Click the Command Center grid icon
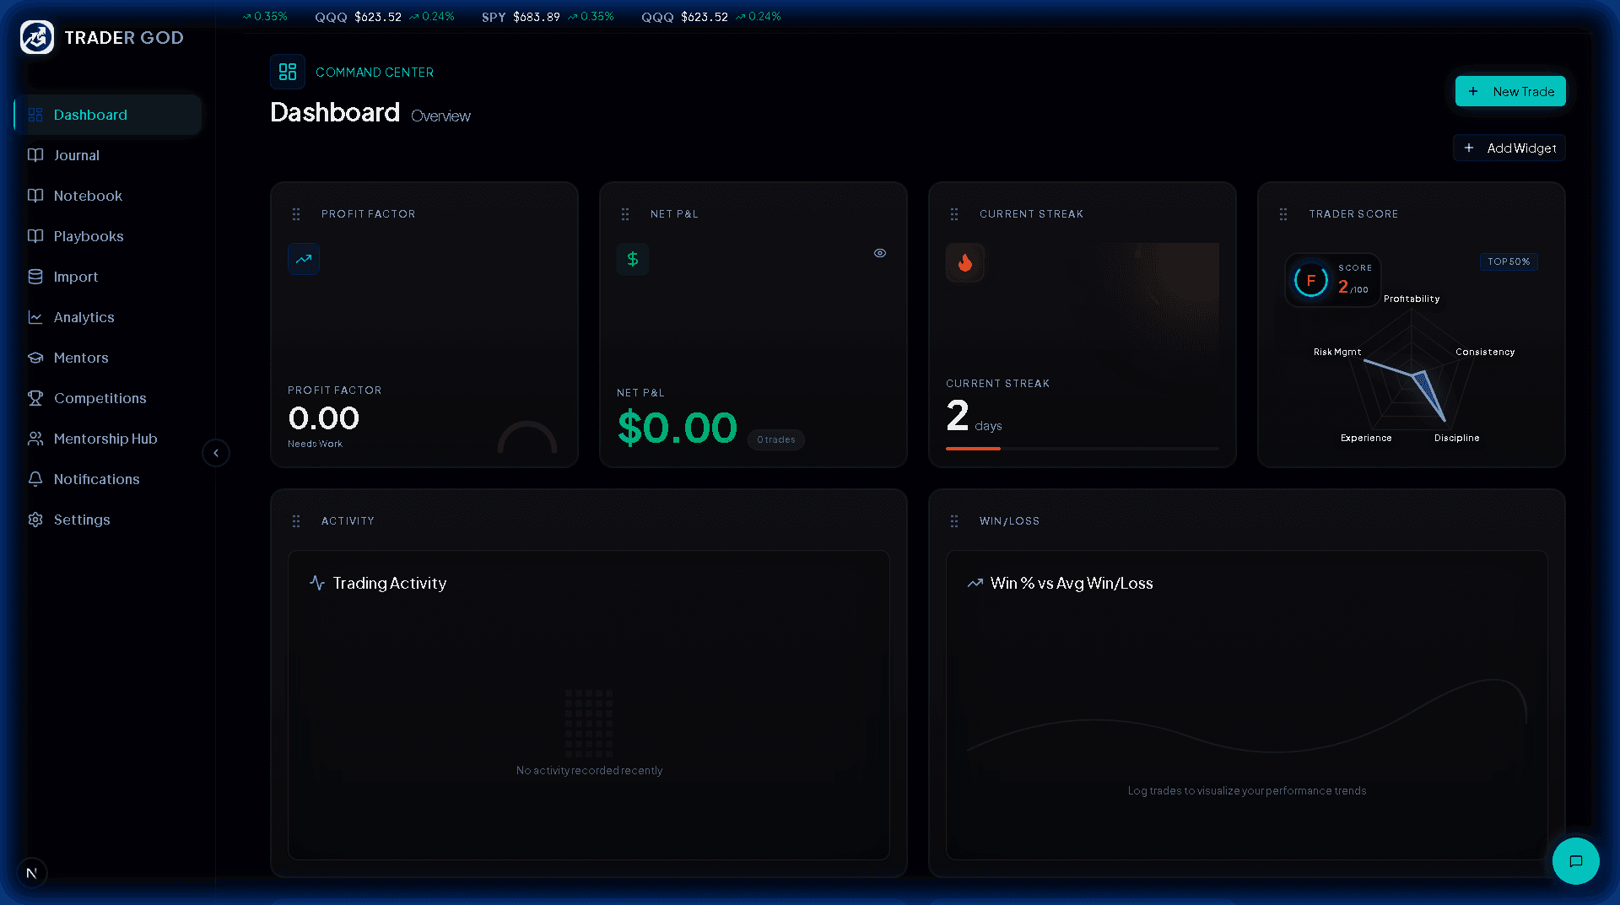This screenshot has height=905, width=1620. pos(288,72)
